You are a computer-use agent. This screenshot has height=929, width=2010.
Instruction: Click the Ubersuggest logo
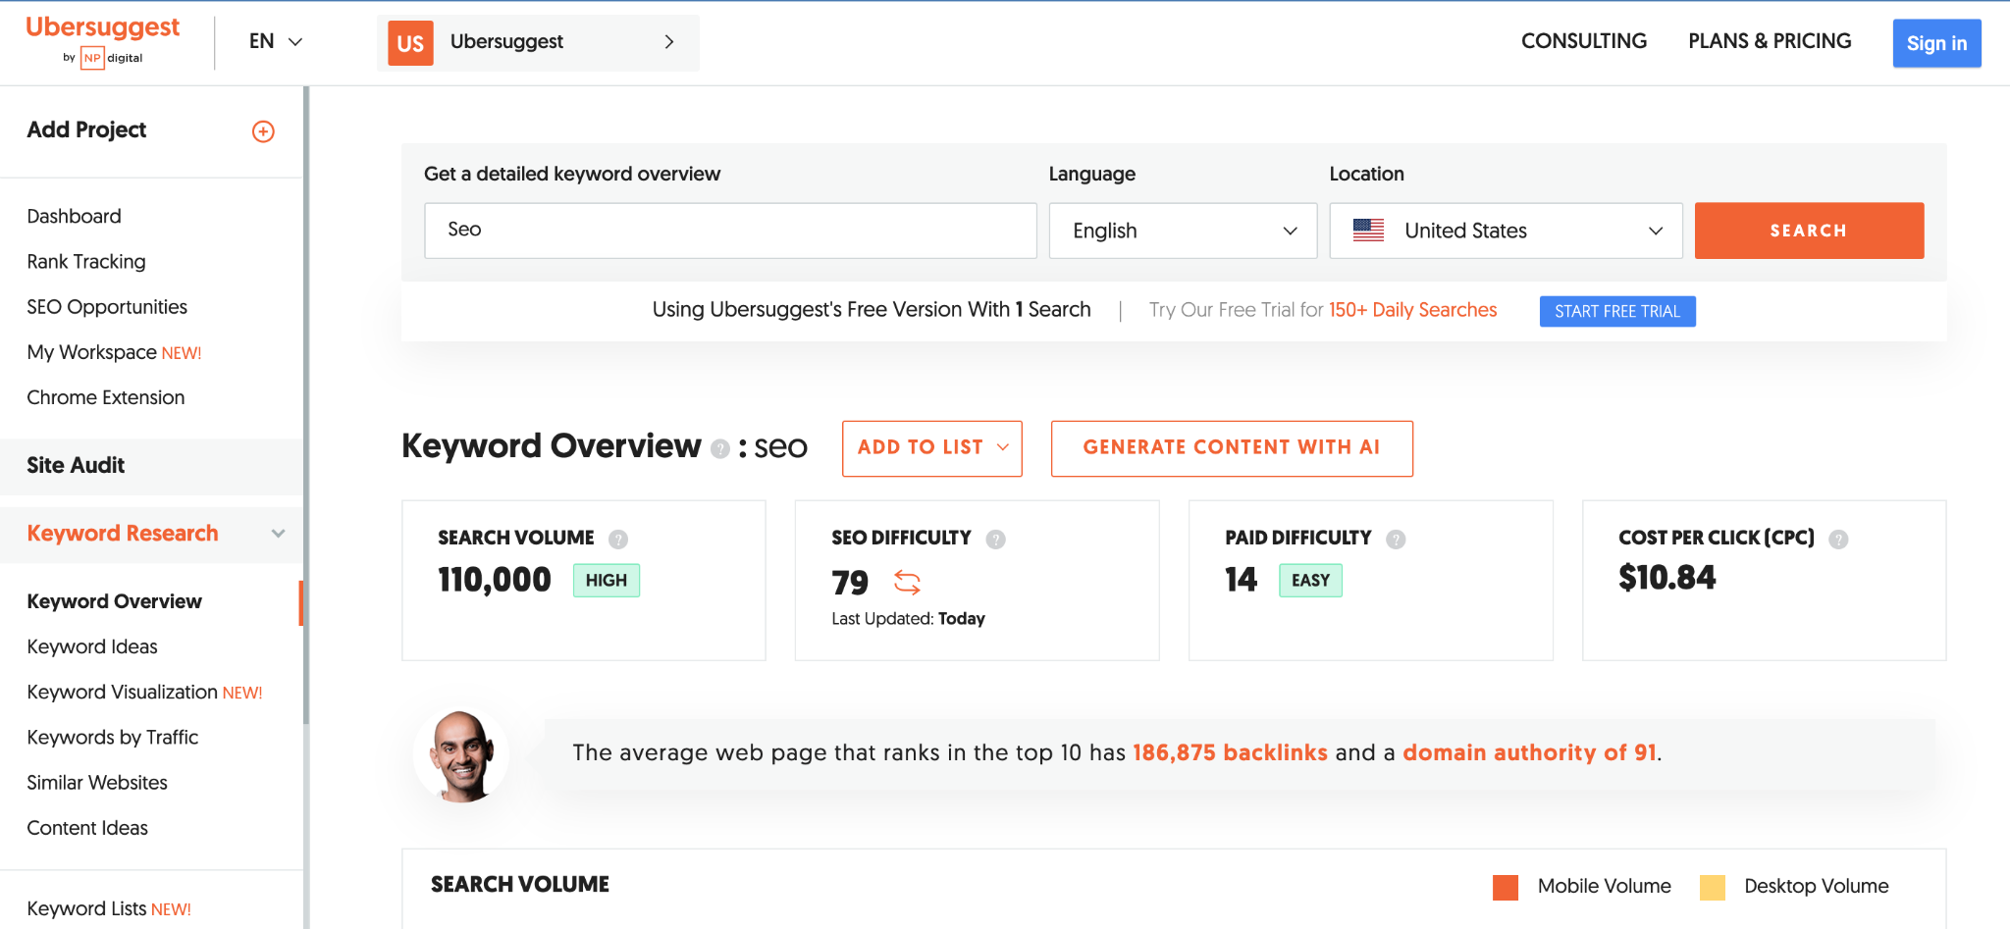coord(102,40)
